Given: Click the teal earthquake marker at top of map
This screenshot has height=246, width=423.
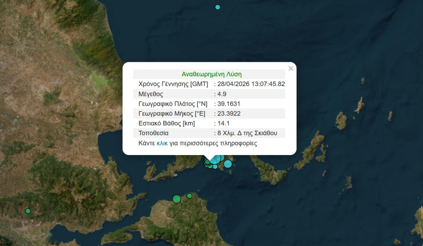Looking at the screenshot, I should [217, 7].
